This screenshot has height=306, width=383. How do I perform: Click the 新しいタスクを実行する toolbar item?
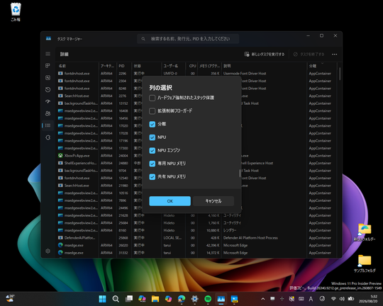pos(265,54)
